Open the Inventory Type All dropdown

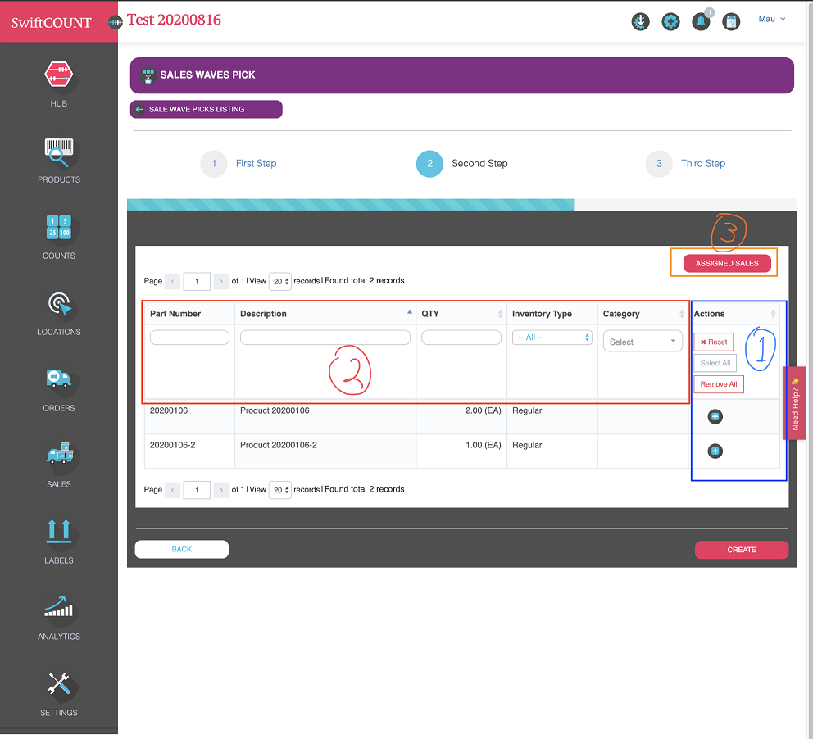(x=552, y=338)
